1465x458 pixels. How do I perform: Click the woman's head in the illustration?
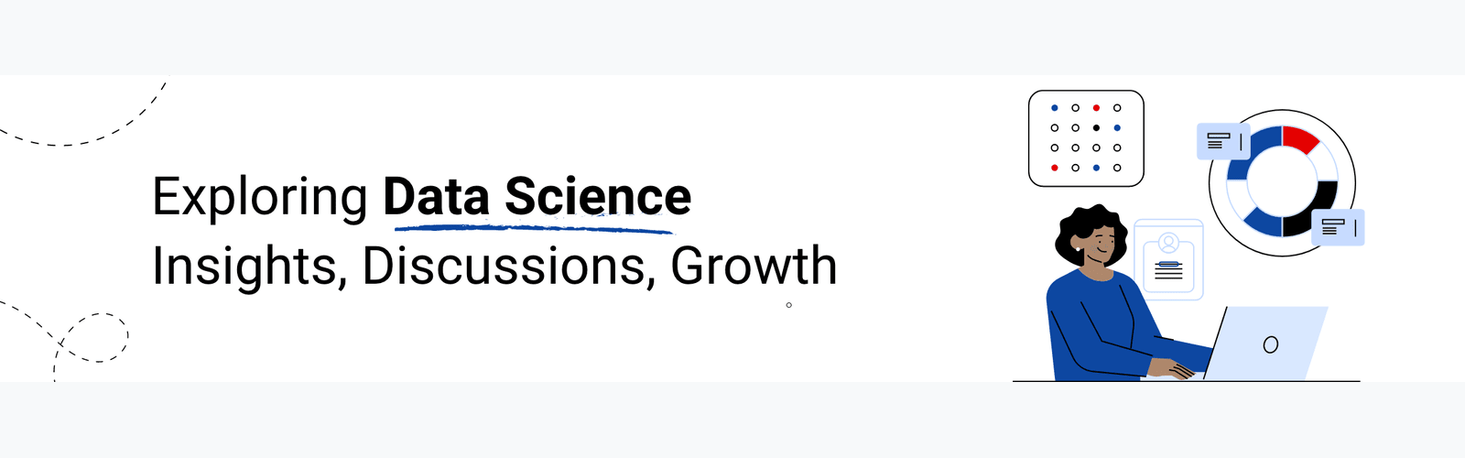pyautogui.click(x=1092, y=236)
